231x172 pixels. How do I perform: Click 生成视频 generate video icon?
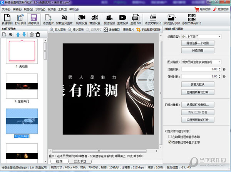point(122,19)
